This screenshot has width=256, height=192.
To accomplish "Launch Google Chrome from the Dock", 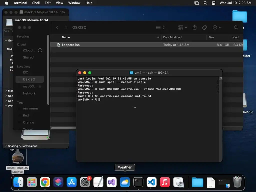I will click(x=45, y=182).
